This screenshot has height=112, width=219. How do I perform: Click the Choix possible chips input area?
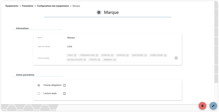coord(119,58)
